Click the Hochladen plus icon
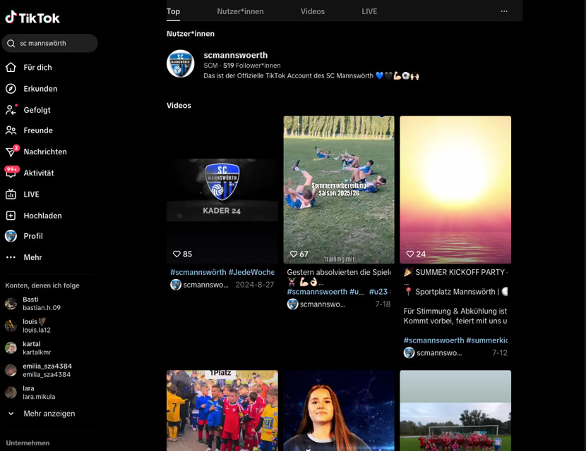 (x=11, y=215)
